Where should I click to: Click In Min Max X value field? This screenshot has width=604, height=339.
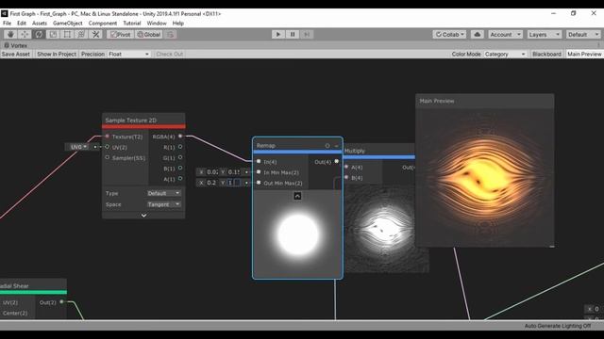click(212, 171)
